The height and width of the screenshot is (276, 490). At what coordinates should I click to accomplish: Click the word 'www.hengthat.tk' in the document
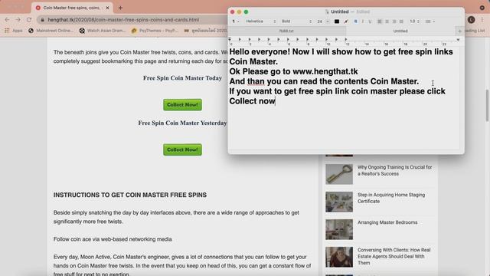pos(325,71)
